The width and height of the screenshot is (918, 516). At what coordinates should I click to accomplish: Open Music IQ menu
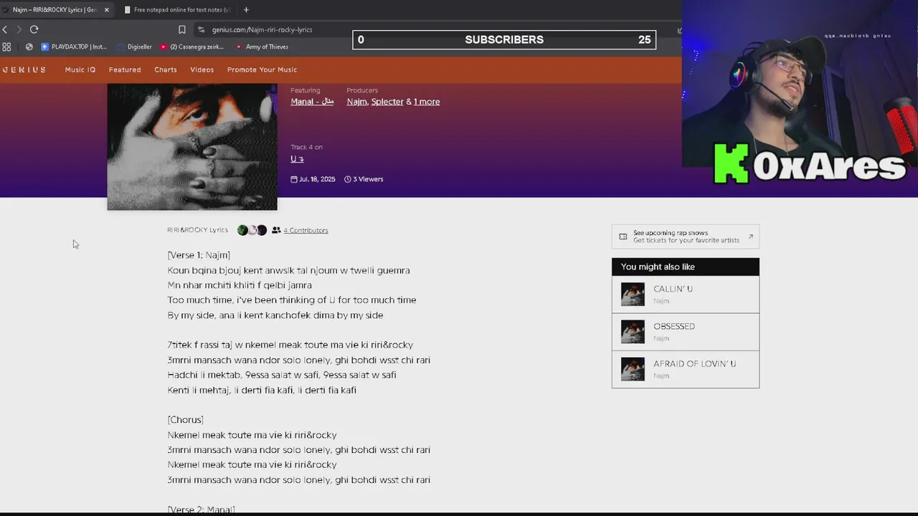pos(80,70)
